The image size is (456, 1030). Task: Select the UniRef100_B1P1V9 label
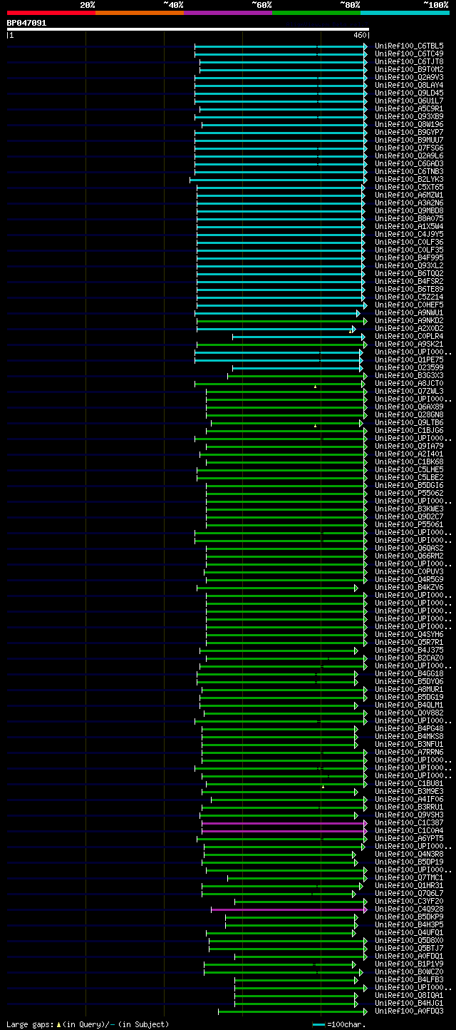click(409, 964)
